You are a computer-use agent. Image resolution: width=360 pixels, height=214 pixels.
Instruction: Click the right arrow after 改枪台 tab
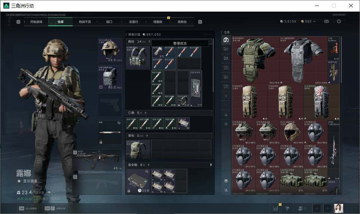[x=200, y=22]
